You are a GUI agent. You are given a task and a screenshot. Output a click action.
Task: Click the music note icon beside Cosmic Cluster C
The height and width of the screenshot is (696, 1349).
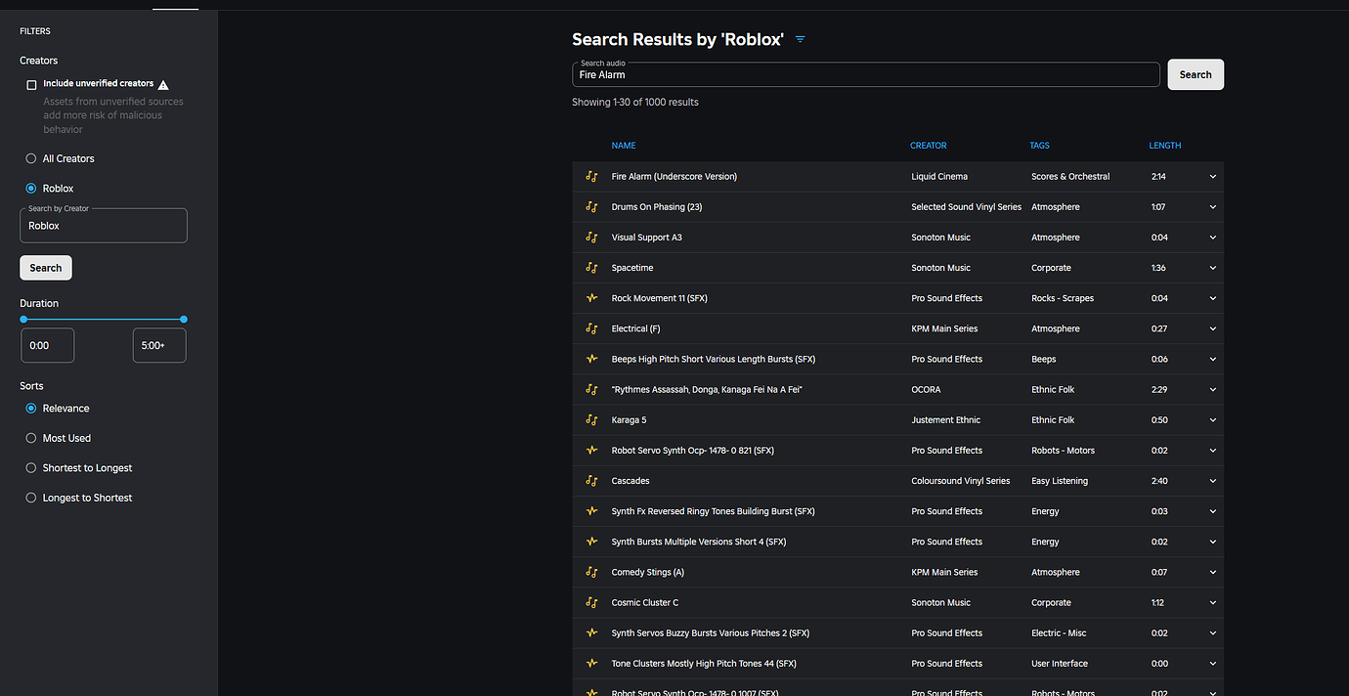591,602
